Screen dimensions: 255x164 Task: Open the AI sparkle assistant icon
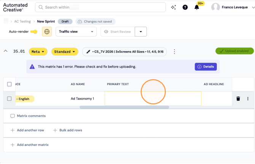pos(173,7)
